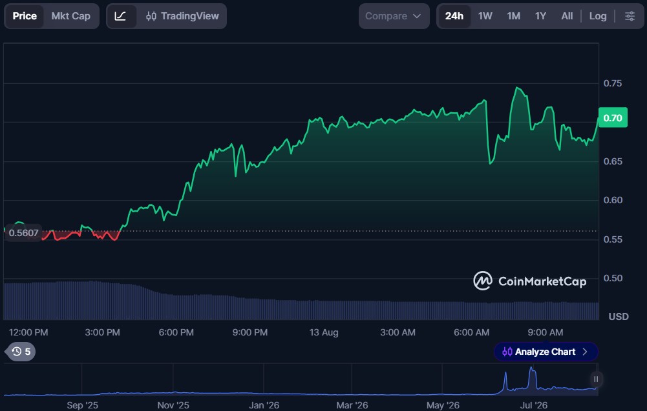Pause the mini timeline range handle

[596, 379]
